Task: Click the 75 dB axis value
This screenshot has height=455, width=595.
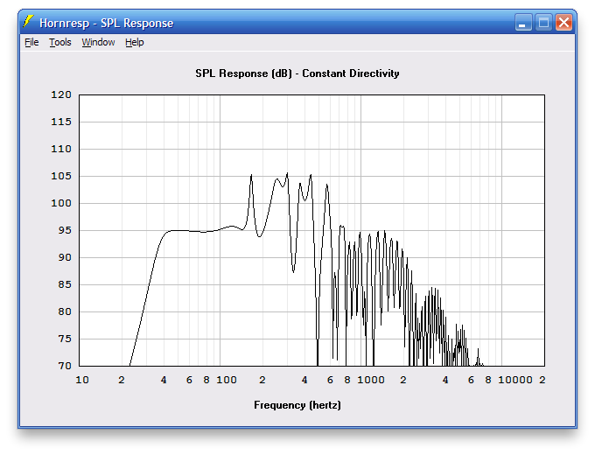Action: (x=65, y=339)
